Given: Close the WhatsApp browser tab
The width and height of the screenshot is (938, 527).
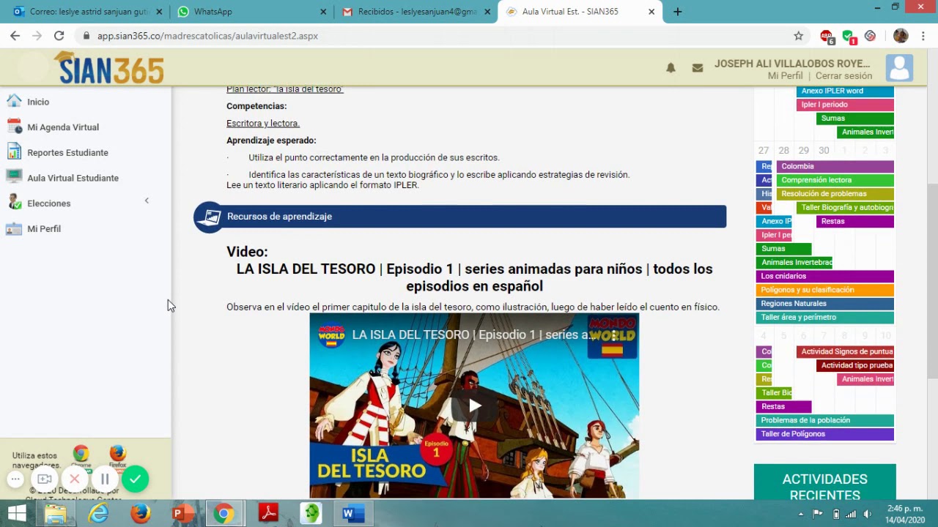Looking at the screenshot, I should coord(323,12).
